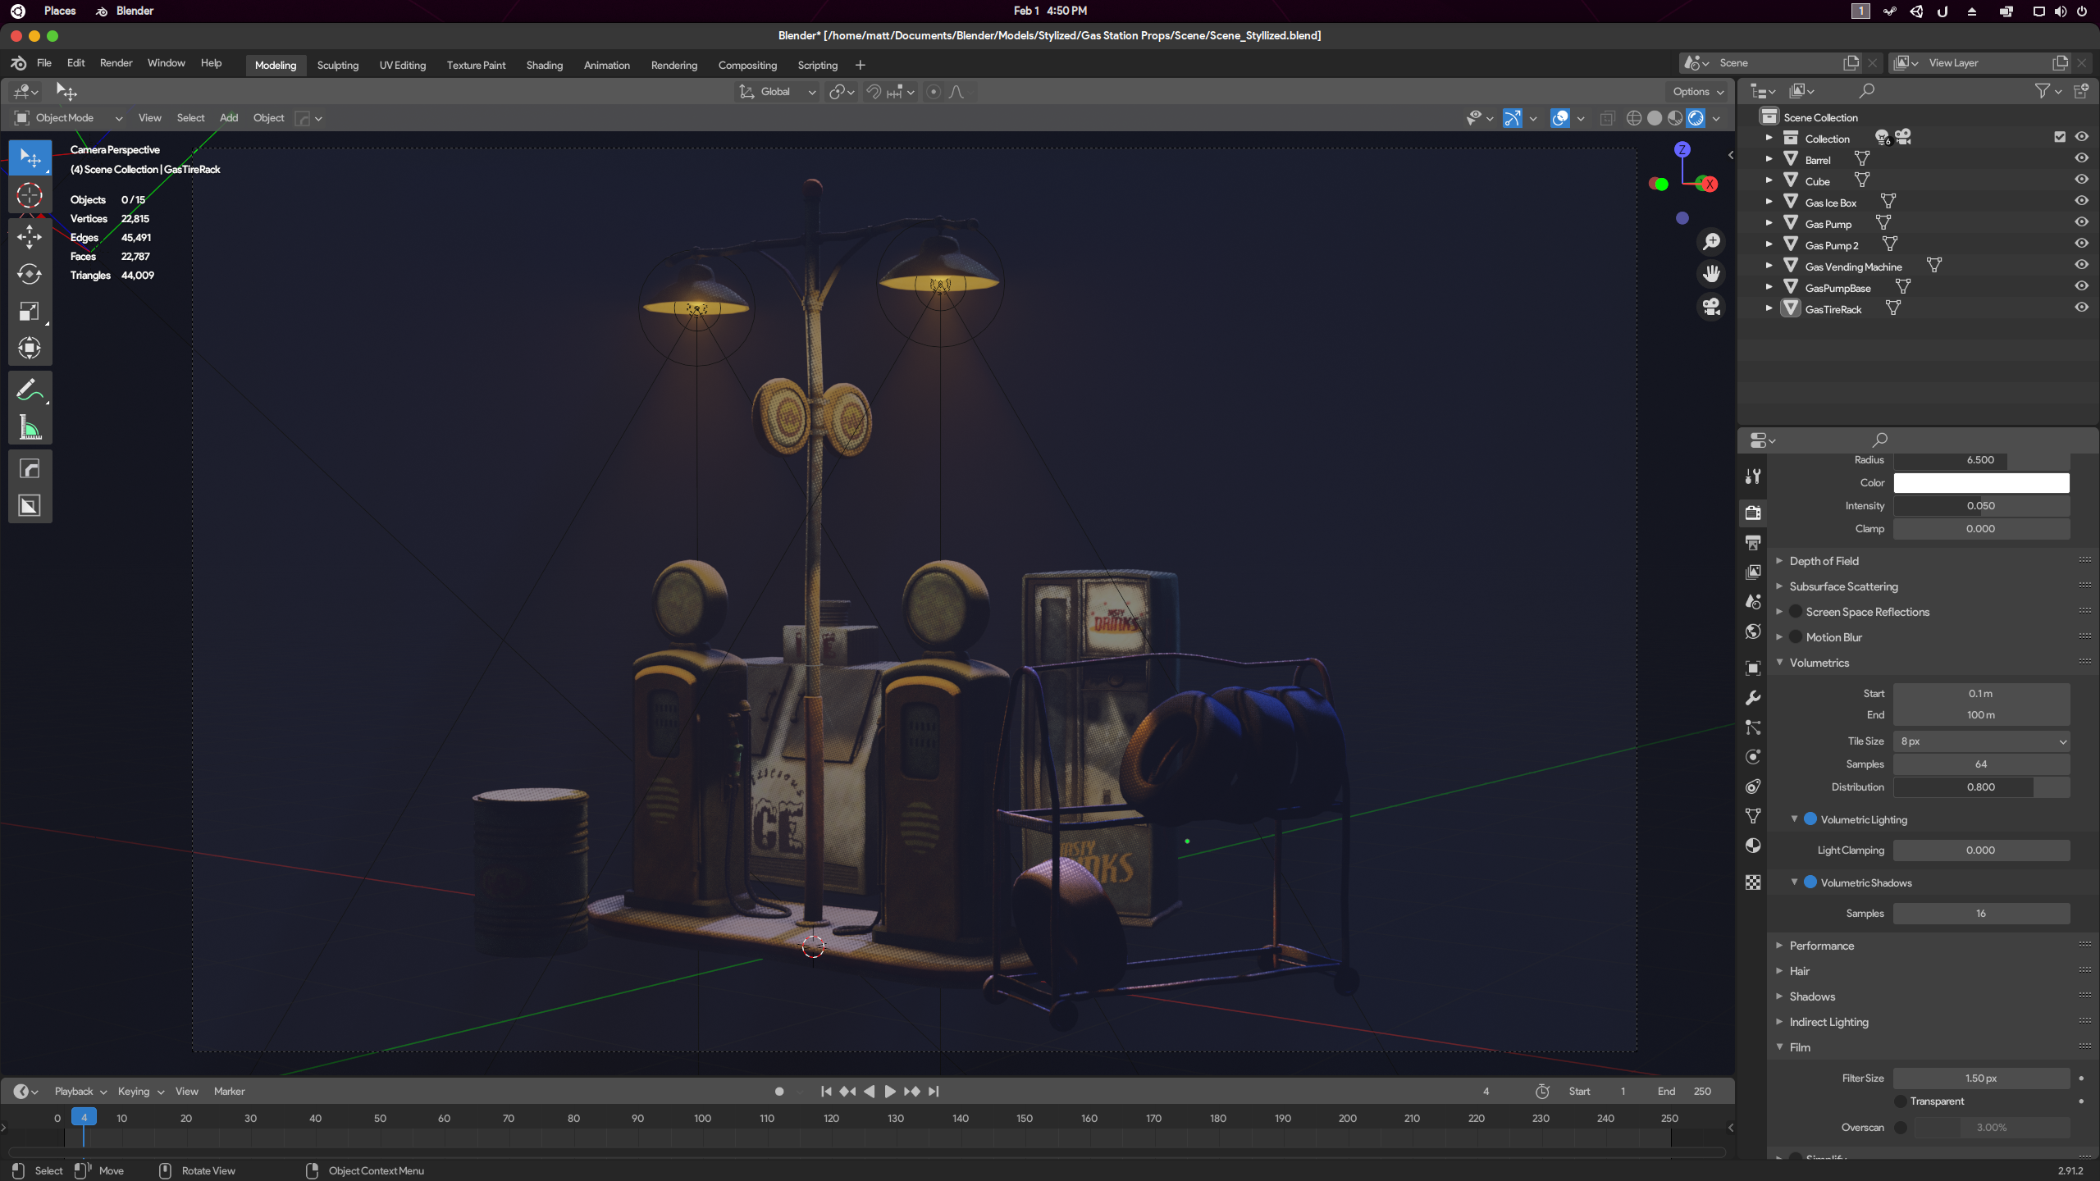The width and height of the screenshot is (2100, 1181).
Task: Open the timeline Marker menu
Action: click(x=229, y=1091)
